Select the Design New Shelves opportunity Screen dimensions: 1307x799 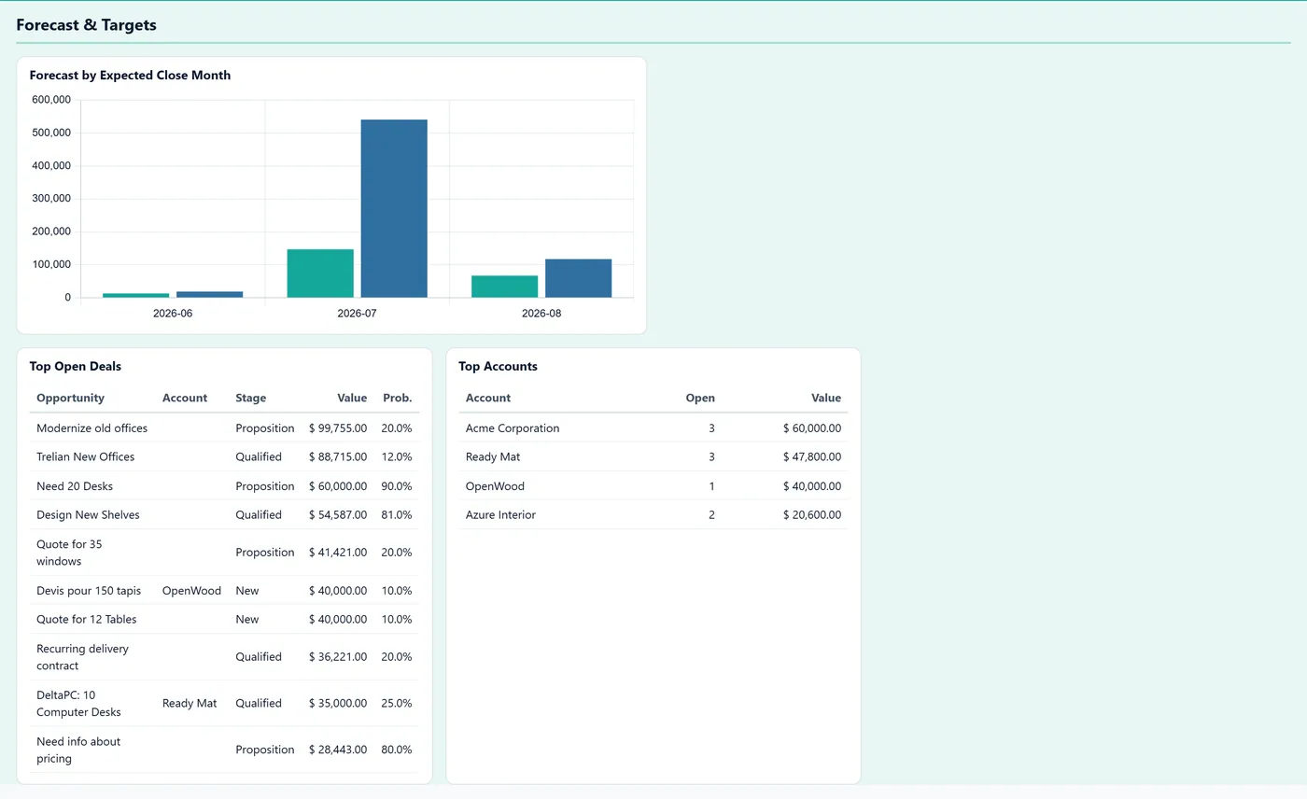point(88,515)
